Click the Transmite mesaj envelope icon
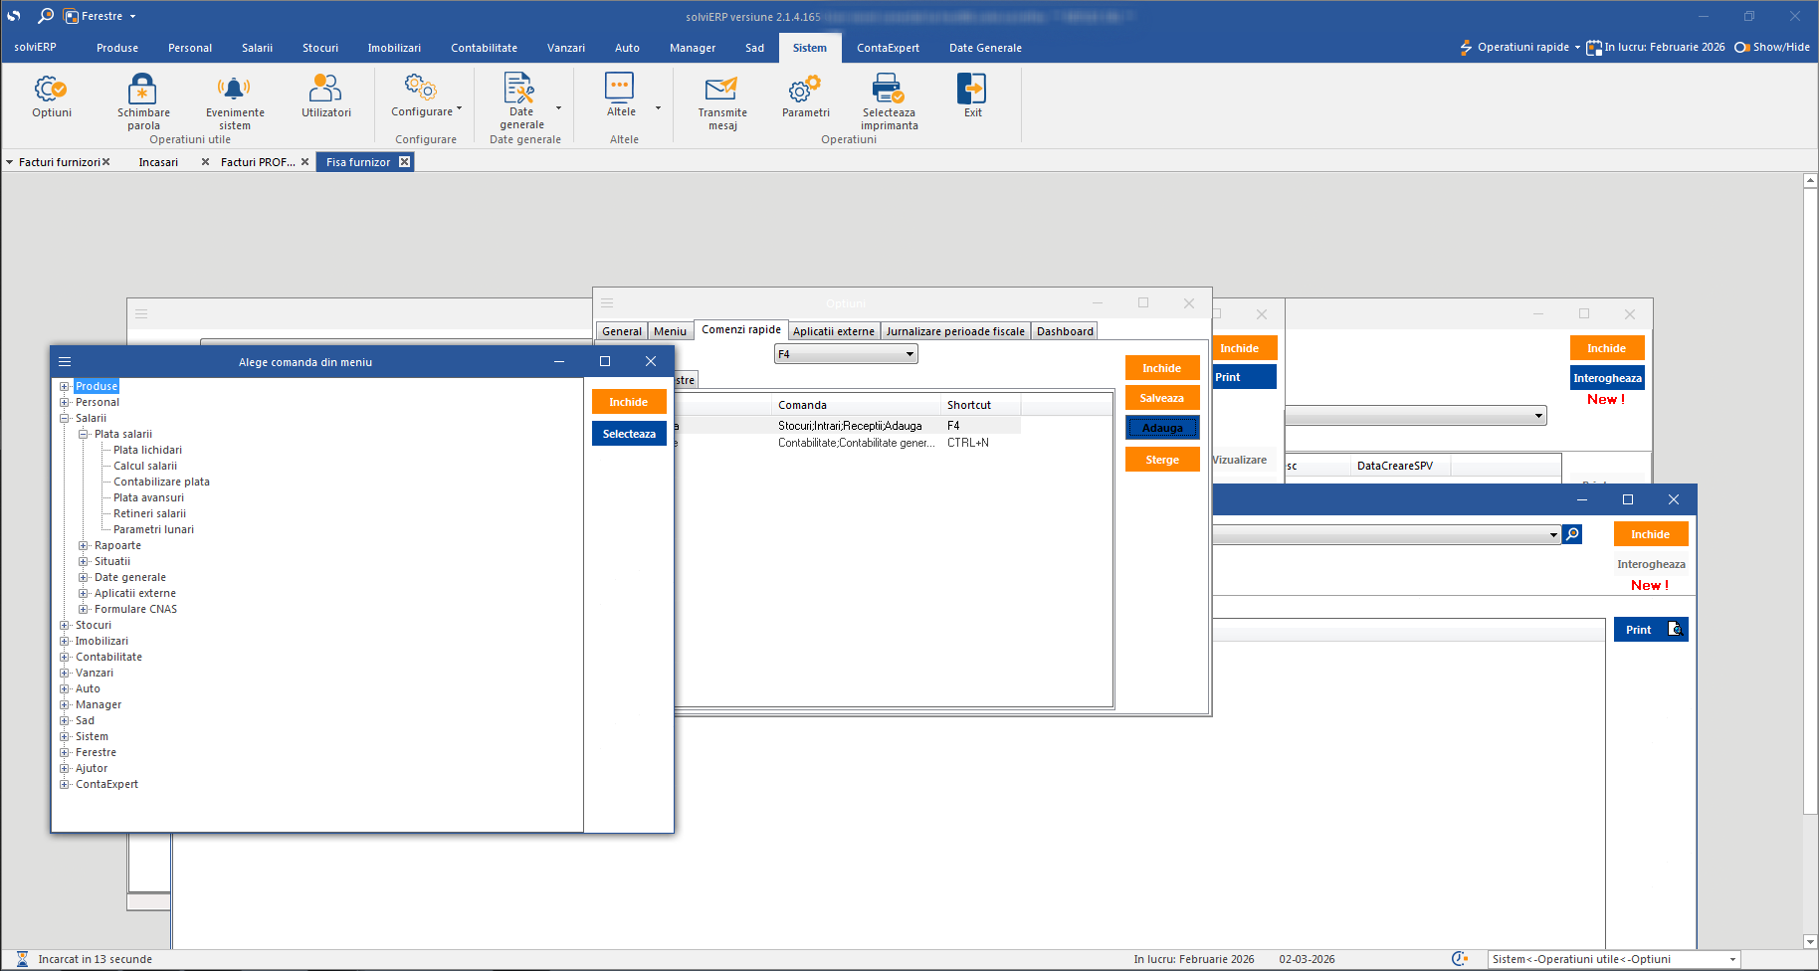The width and height of the screenshot is (1819, 971). [x=721, y=90]
